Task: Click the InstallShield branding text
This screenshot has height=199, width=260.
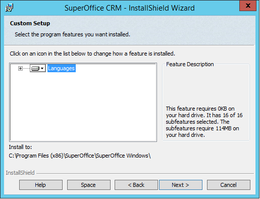Action: click(20, 173)
